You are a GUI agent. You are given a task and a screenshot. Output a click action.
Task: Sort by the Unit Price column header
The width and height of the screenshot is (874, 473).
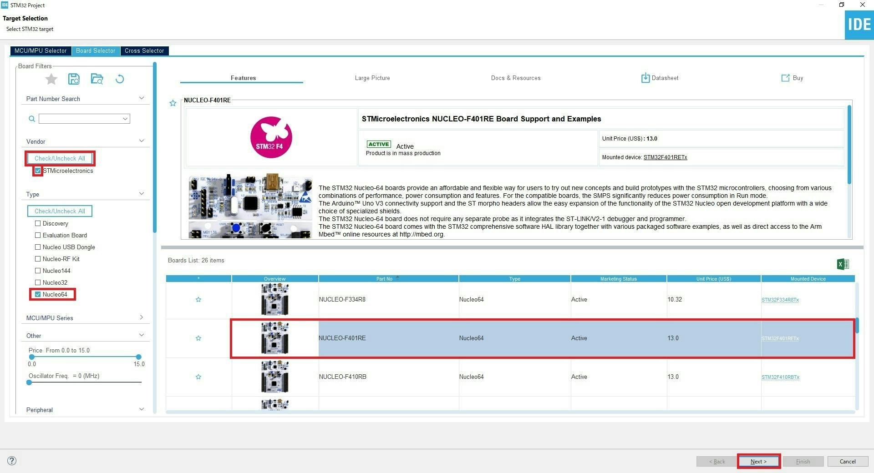coord(713,279)
